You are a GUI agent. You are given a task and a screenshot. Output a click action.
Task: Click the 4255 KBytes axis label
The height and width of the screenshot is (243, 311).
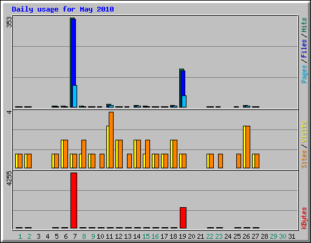[9, 179]
